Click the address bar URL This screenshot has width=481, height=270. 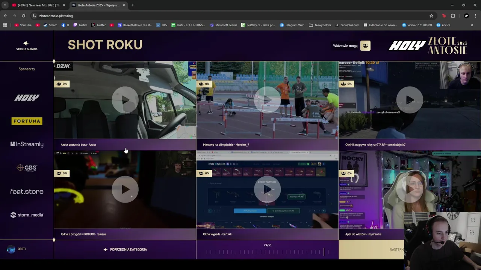(x=56, y=16)
